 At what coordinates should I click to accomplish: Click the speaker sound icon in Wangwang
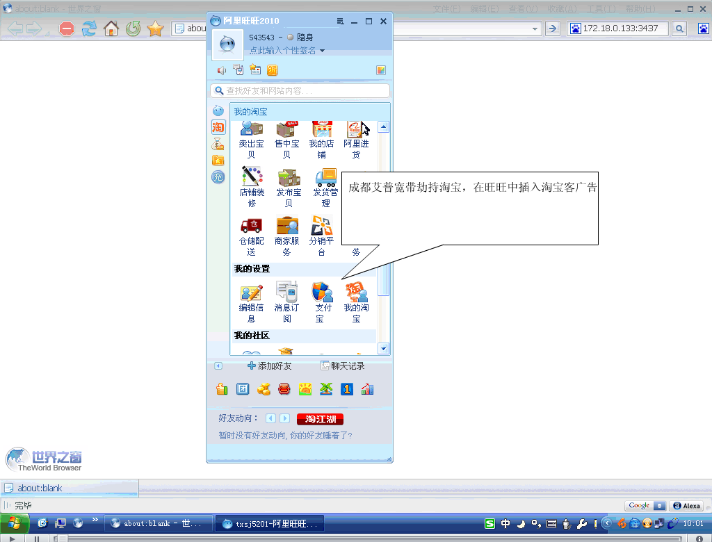(222, 70)
